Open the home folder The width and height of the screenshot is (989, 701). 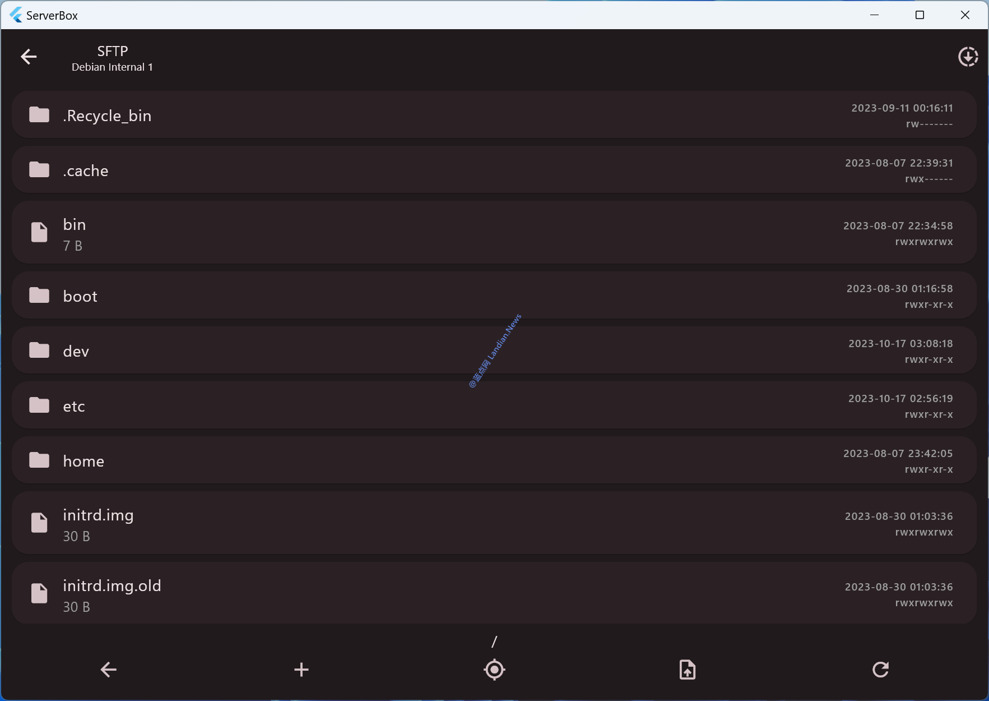click(83, 461)
